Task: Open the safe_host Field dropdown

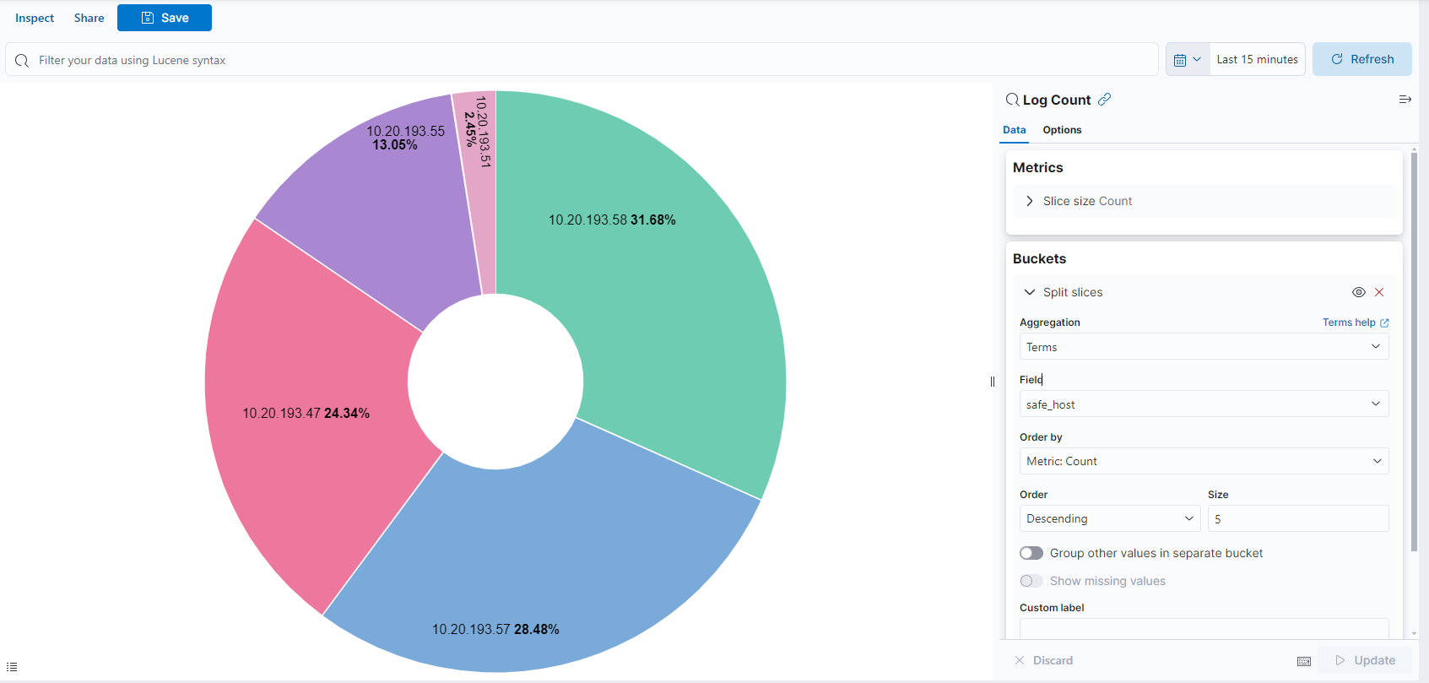Action: tap(1204, 404)
